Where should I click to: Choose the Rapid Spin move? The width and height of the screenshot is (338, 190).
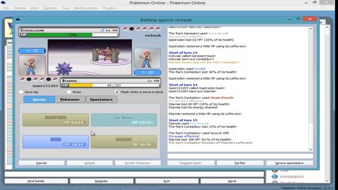pyautogui.click(x=55, y=120)
